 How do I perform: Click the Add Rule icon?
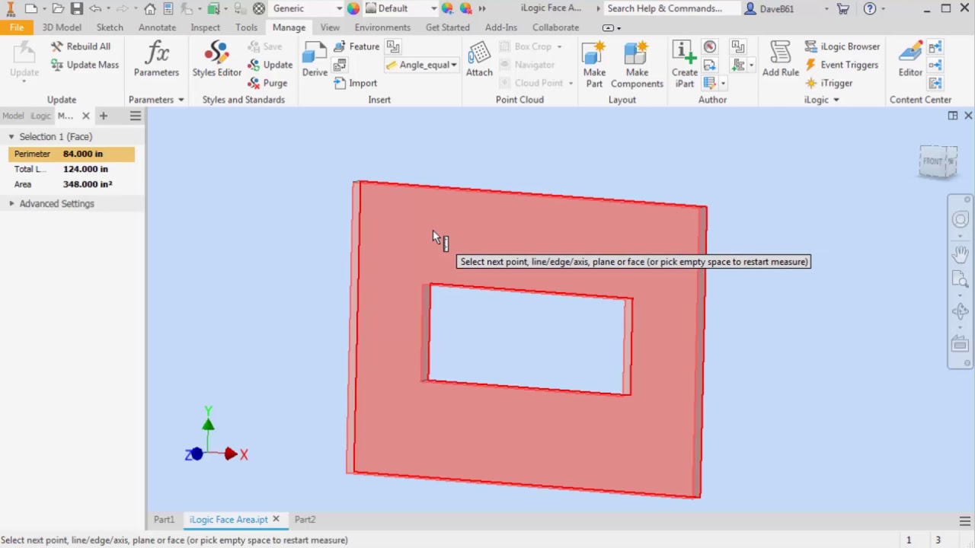point(781,59)
